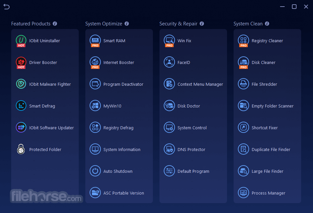Show info for System Clean

pos(267,24)
